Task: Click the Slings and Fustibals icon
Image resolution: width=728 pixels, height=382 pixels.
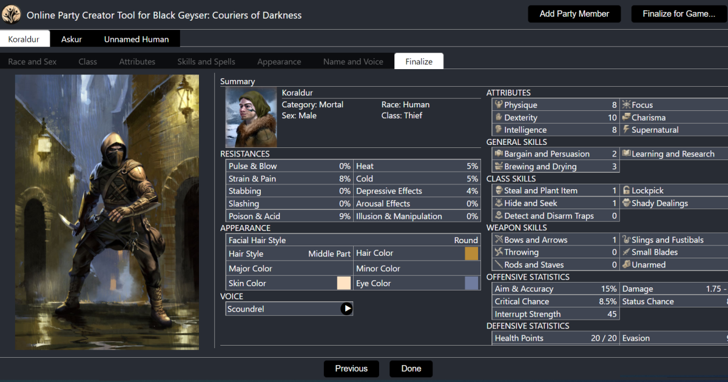Action: 626,240
